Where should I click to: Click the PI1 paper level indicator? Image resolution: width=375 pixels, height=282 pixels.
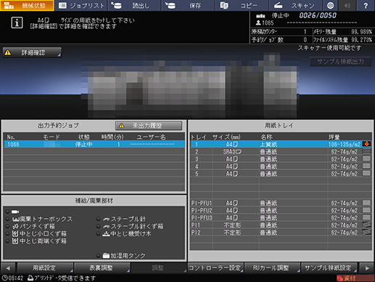(366, 225)
